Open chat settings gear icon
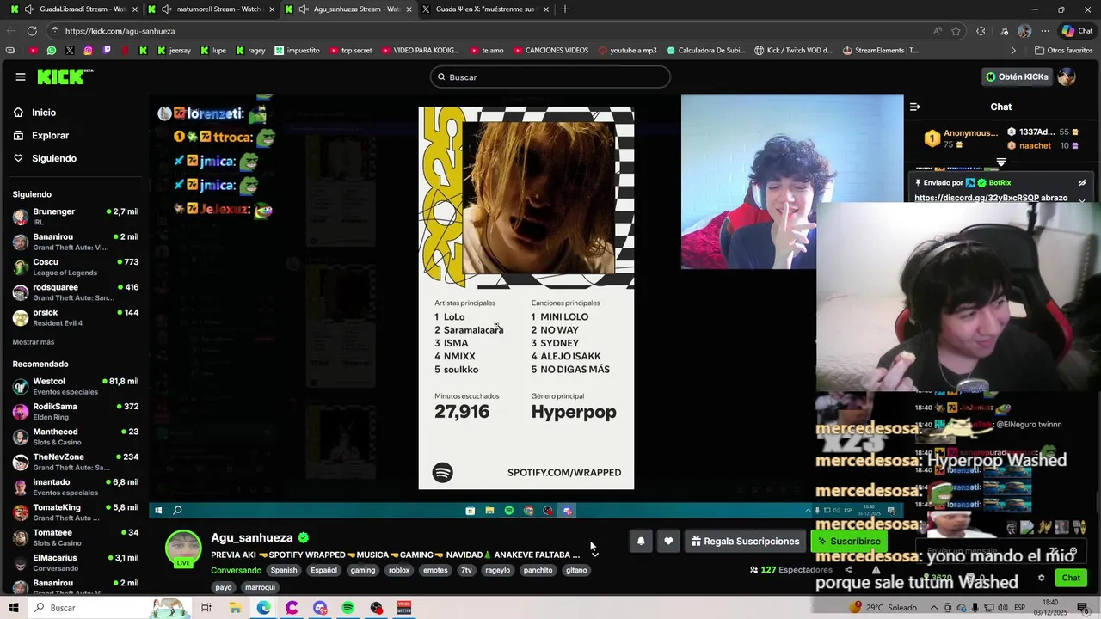 pos(1041,578)
